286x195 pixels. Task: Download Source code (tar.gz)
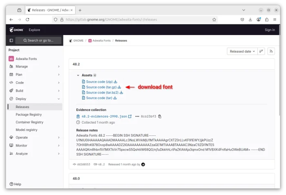101,87
